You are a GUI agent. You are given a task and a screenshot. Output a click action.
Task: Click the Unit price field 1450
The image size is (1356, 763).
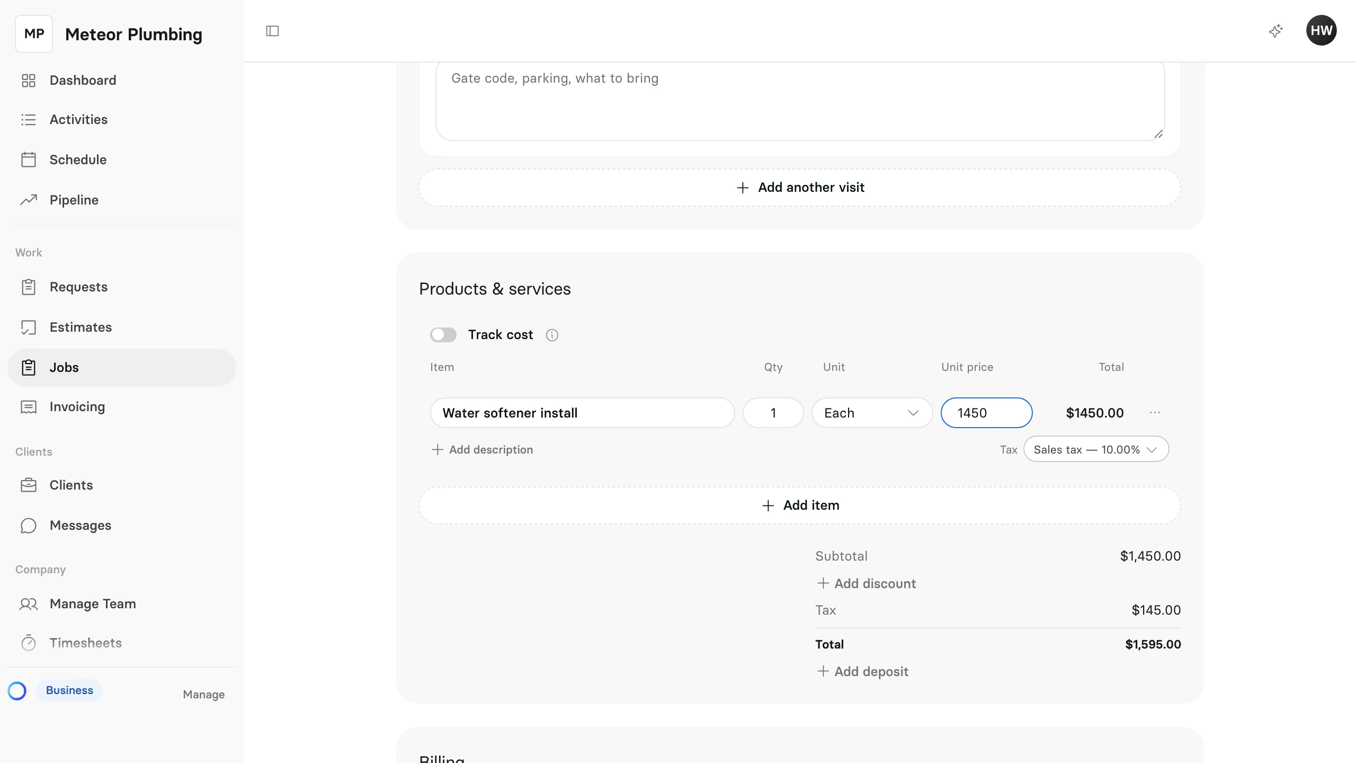click(986, 413)
